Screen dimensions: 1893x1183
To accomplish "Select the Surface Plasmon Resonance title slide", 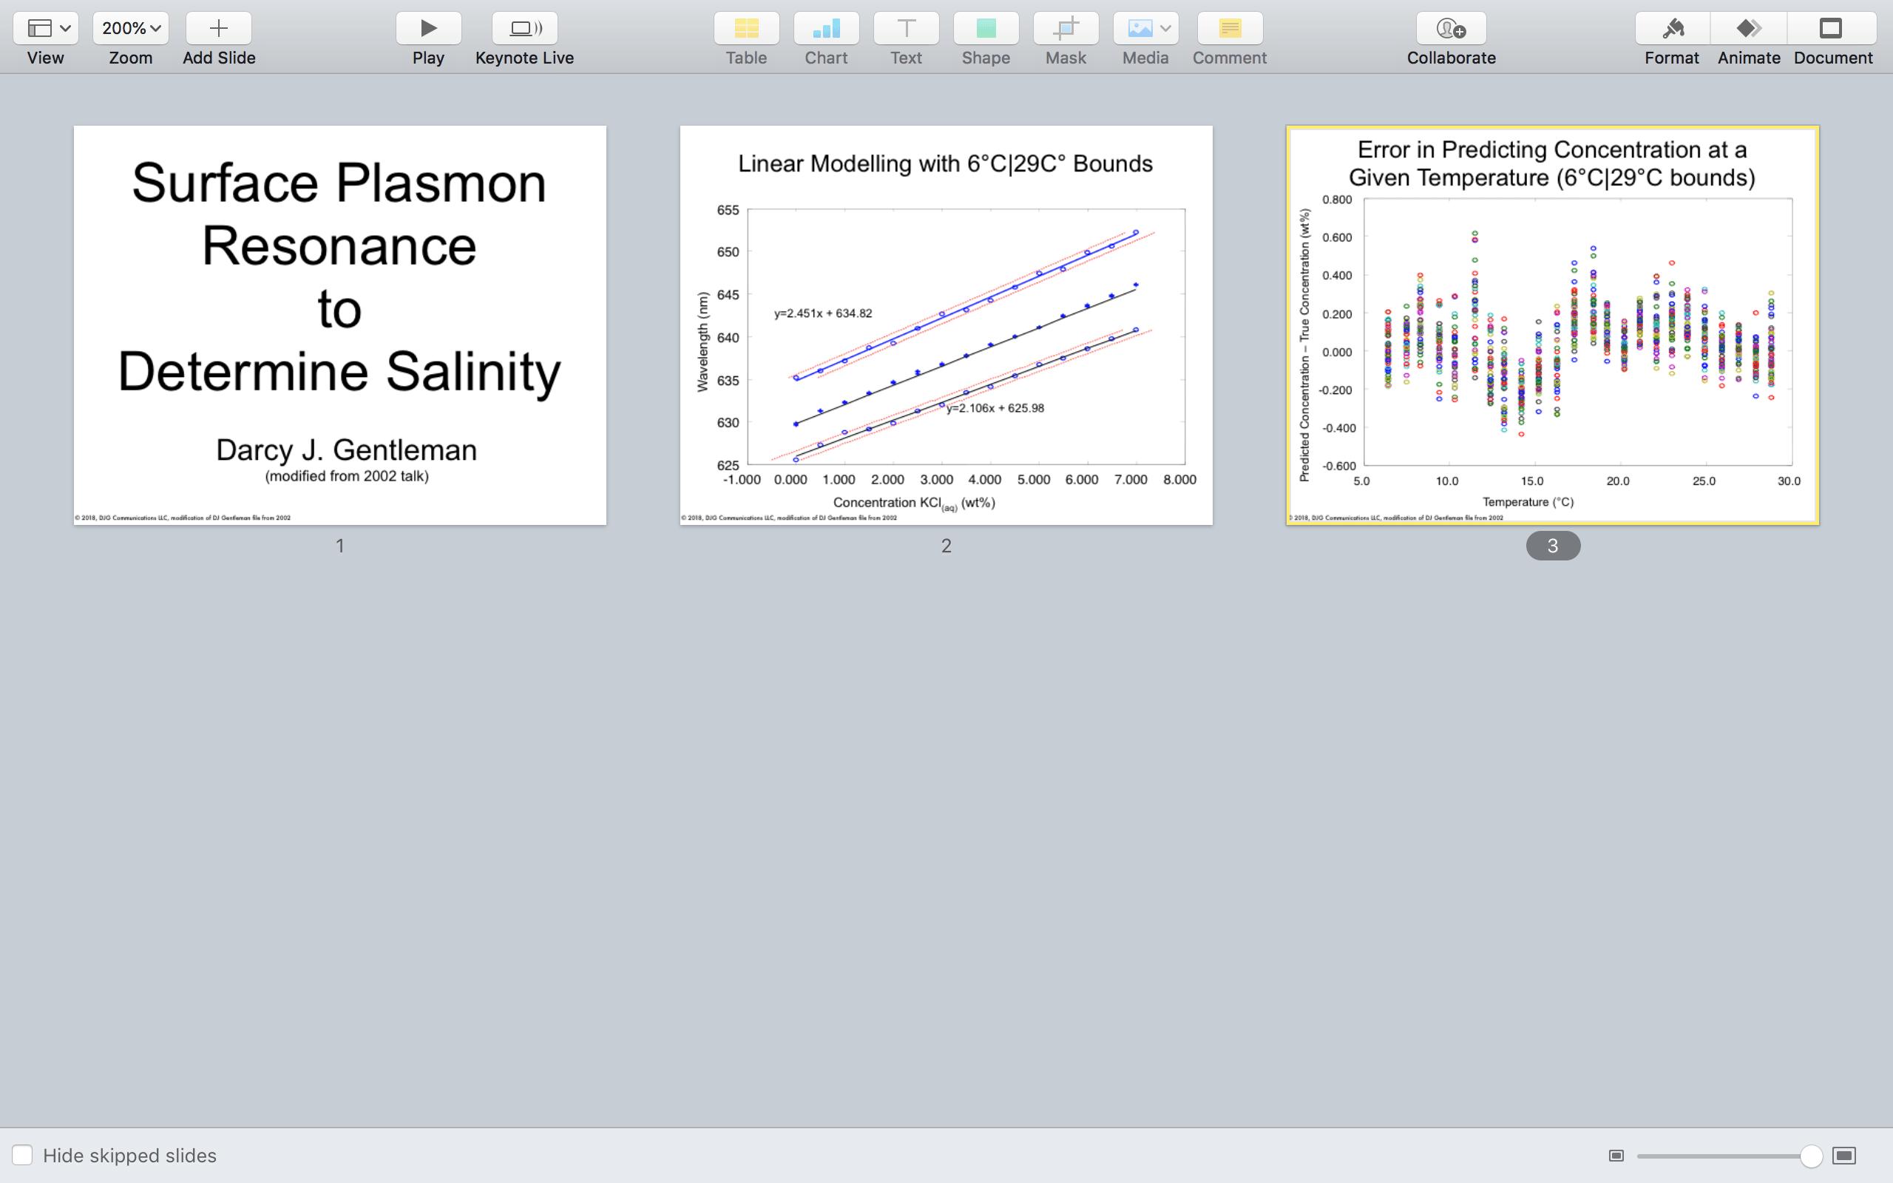I will 339,325.
